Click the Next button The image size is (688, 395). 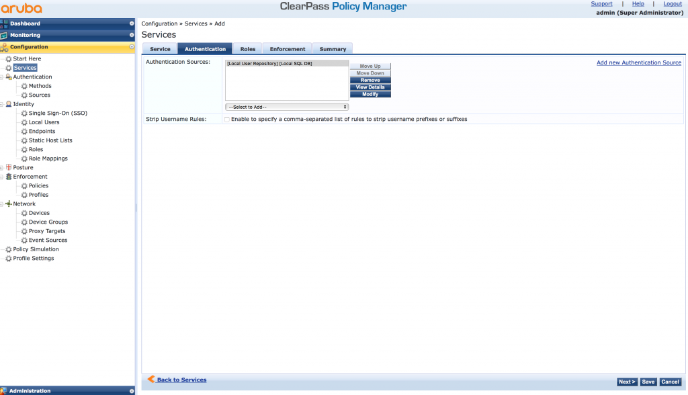coord(627,382)
